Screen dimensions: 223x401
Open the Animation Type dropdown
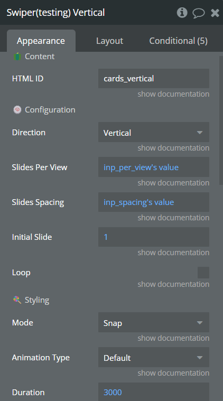click(x=154, y=357)
